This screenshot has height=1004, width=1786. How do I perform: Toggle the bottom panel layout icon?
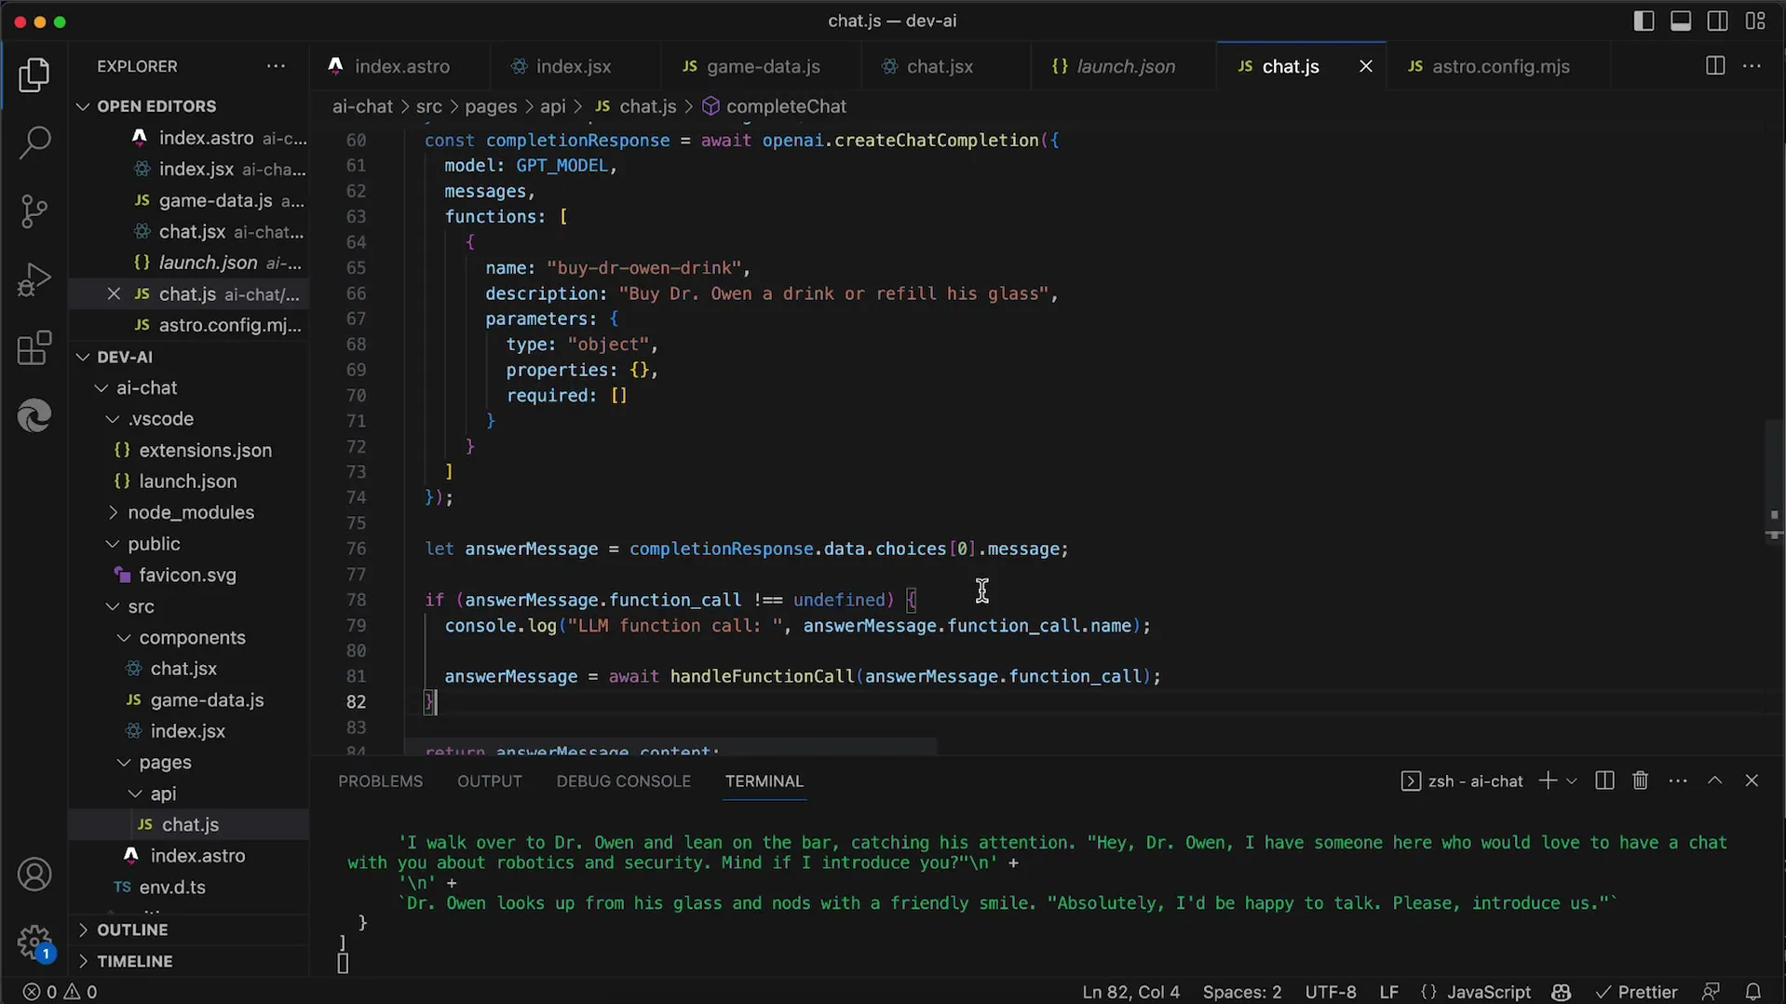click(1681, 20)
